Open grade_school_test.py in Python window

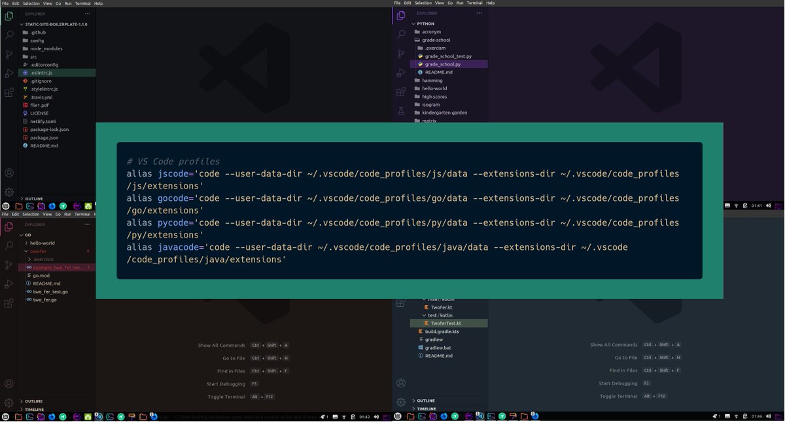pos(449,56)
